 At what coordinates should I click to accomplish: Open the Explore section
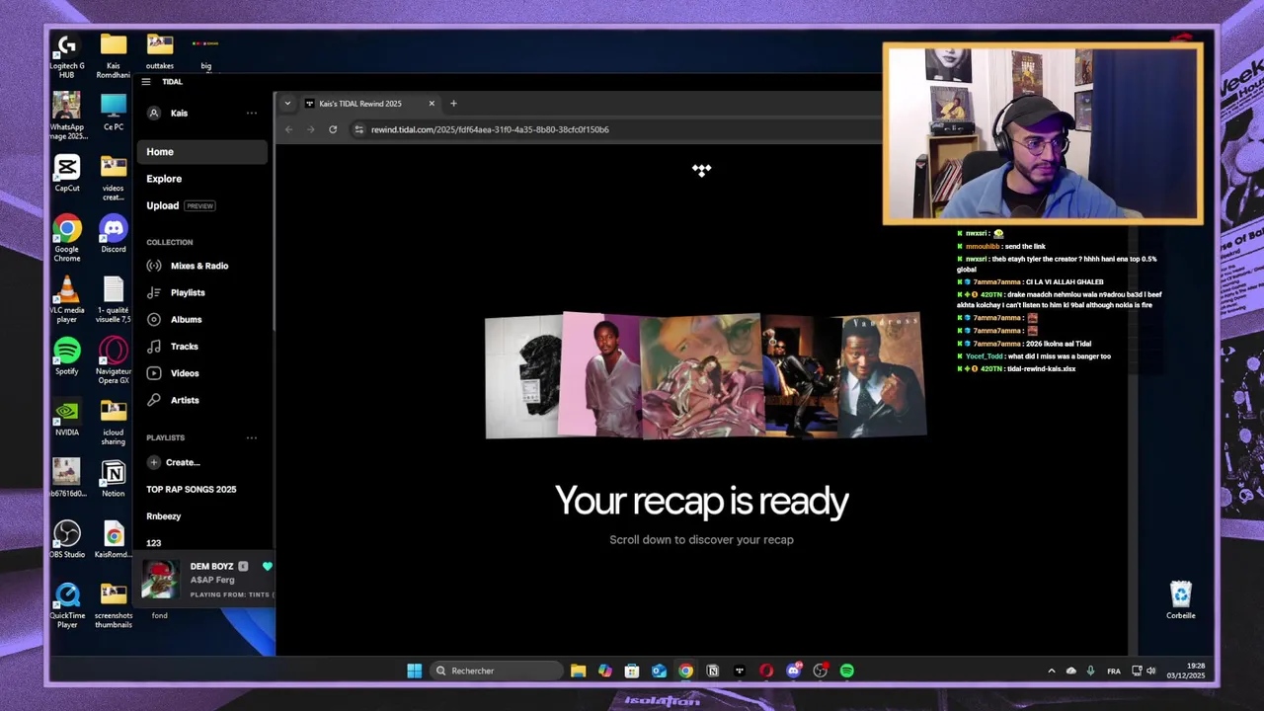click(x=164, y=179)
